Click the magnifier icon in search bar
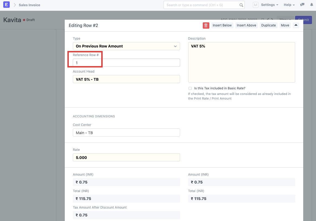 241,5
